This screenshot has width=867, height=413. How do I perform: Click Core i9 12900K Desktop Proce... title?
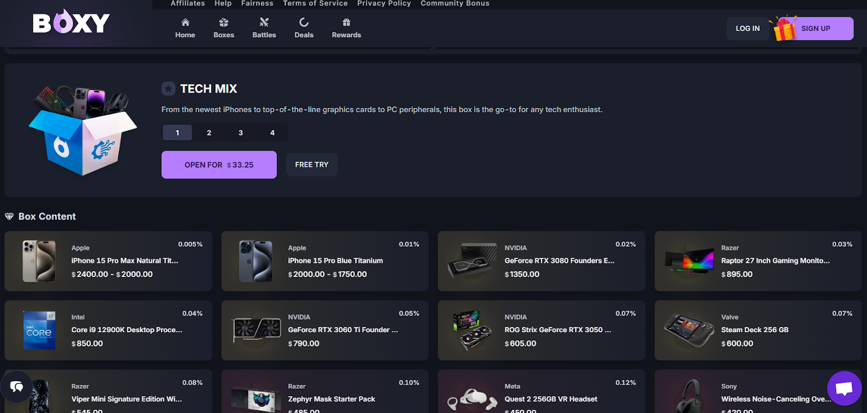(127, 330)
